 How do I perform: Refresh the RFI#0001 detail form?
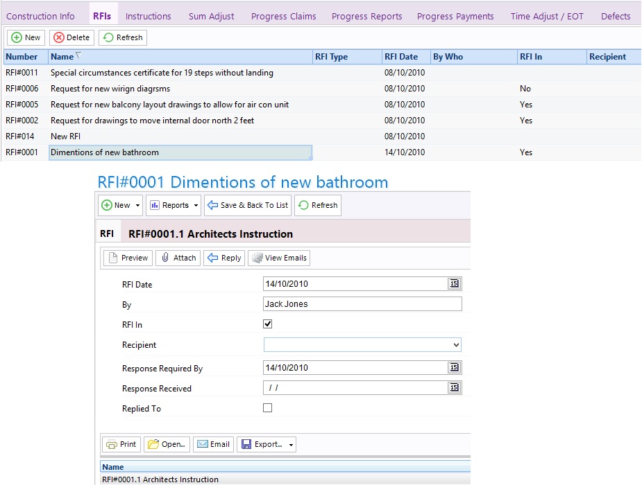tap(318, 205)
